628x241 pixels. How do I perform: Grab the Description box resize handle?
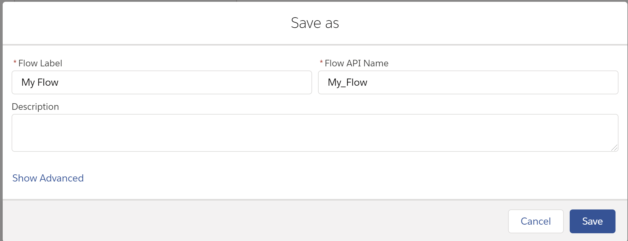coord(614,148)
